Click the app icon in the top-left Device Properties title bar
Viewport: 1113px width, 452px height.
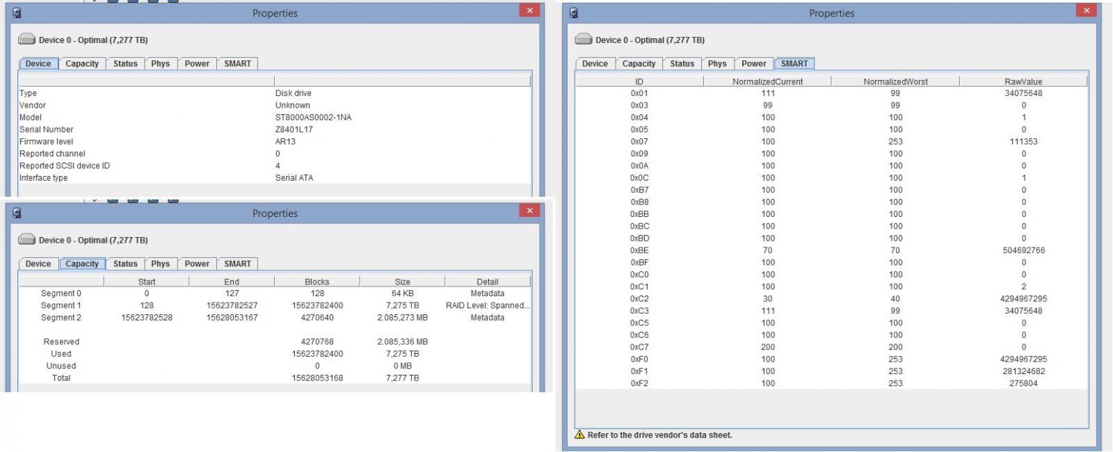click(x=17, y=13)
